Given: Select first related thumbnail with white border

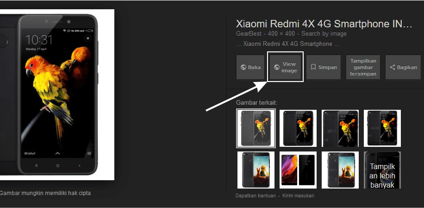Looking at the screenshot, I should [x=256, y=128].
